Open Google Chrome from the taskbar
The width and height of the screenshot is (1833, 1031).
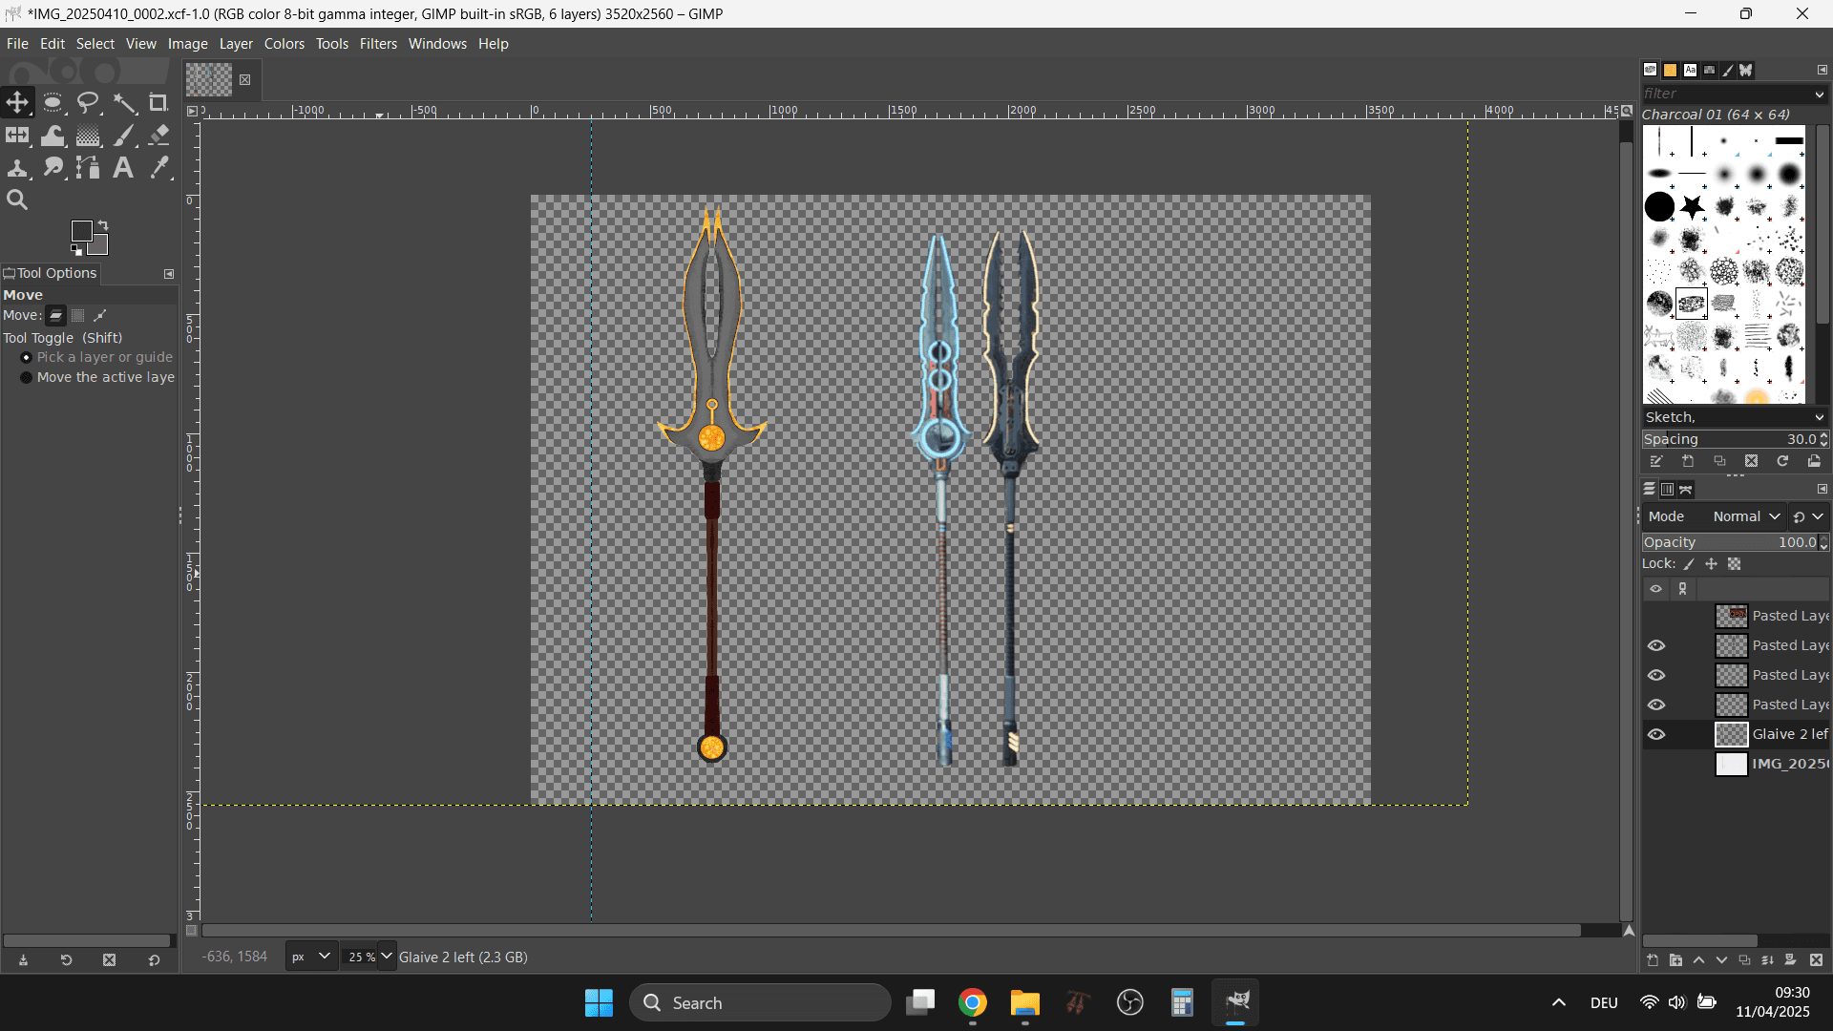(x=973, y=1003)
